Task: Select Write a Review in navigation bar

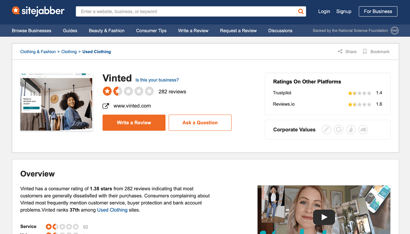Action: 193,30
